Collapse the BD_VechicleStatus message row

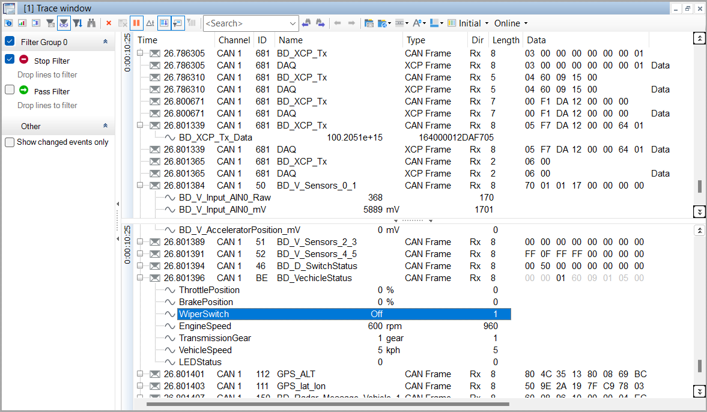coord(140,277)
